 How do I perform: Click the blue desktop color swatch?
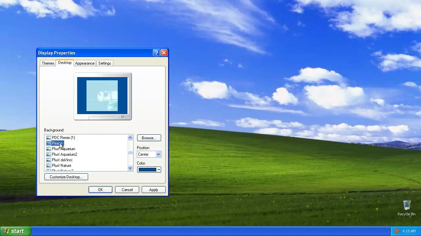tap(147, 170)
